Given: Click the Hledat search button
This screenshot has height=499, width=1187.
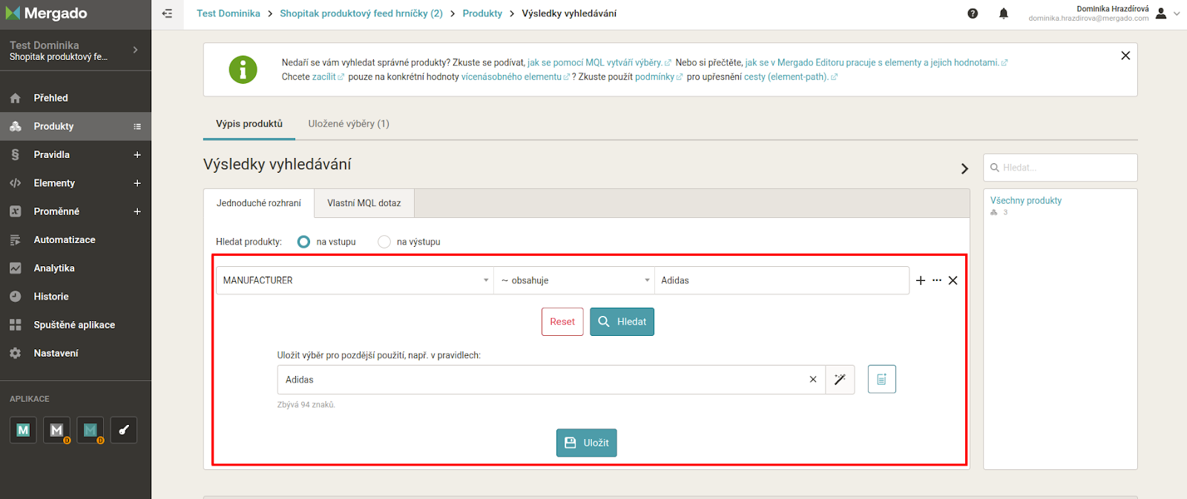Looking at the screenshot, I should pyautogui.click(x=622, y=322).
